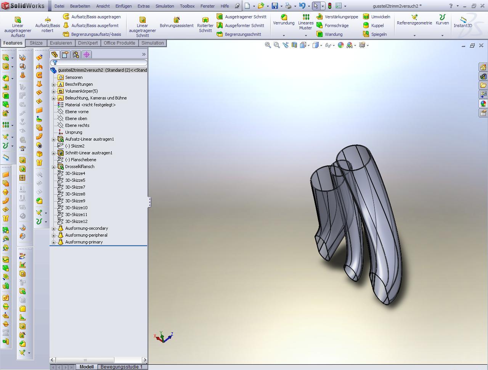Viewport: 488px width, 370px height.
Task: Expand the Ausformung-secondary feature node
Action: click(54, 229)
